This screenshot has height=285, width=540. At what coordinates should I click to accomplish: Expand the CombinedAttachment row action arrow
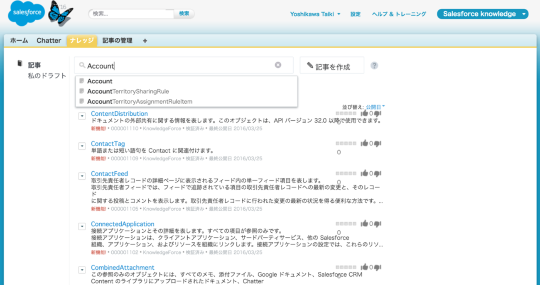tap(82, 270)
